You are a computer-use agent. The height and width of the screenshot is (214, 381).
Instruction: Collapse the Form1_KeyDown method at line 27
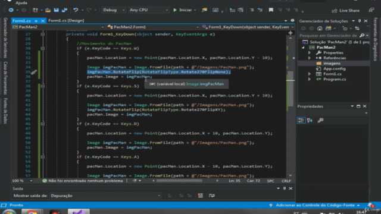[42, 34]
